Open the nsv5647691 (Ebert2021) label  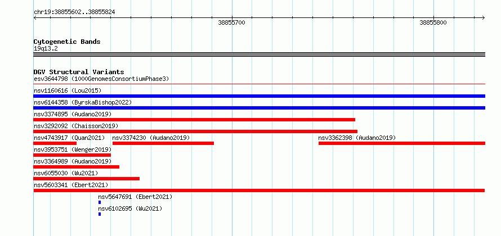click(x=135, y=197)
